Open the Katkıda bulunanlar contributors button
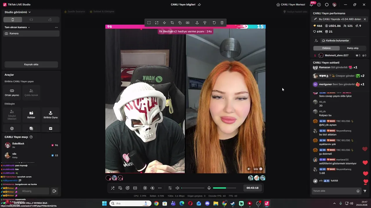Image resolution: width=371 pixels, height=208 pixels. (335, 41)
